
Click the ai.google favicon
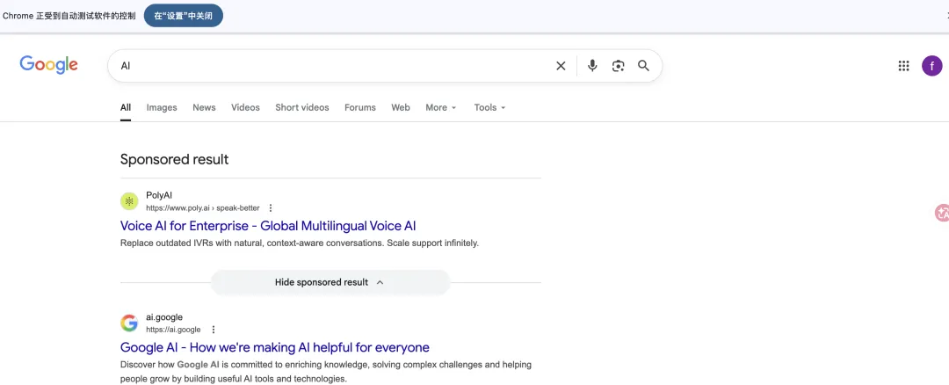point(129,323)
